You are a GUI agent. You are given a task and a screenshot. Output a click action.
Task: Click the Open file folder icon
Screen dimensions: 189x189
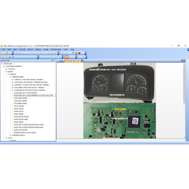tap(6, 53)
